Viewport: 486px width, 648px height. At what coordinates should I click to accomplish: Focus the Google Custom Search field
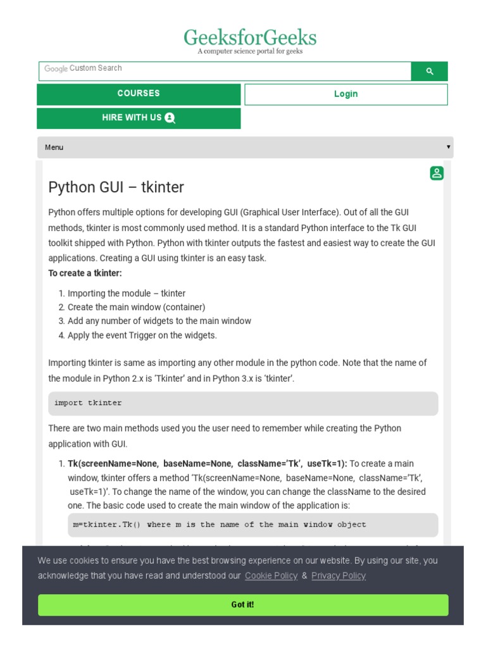click(x=225, y=71)
